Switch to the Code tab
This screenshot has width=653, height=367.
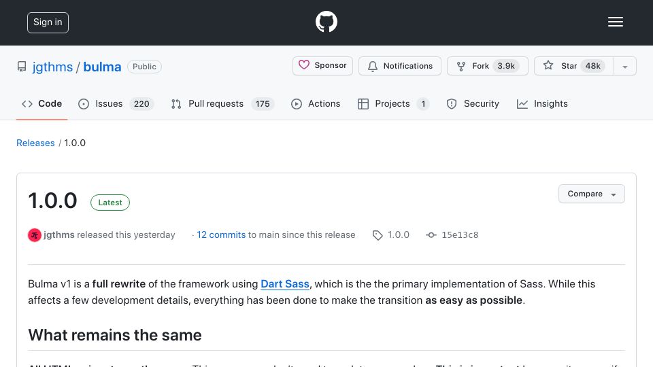point(41,103)
